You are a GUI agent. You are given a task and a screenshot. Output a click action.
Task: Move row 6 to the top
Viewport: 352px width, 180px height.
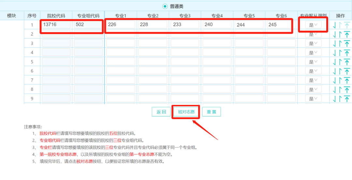pyautogui.click(x=347, y=71)
